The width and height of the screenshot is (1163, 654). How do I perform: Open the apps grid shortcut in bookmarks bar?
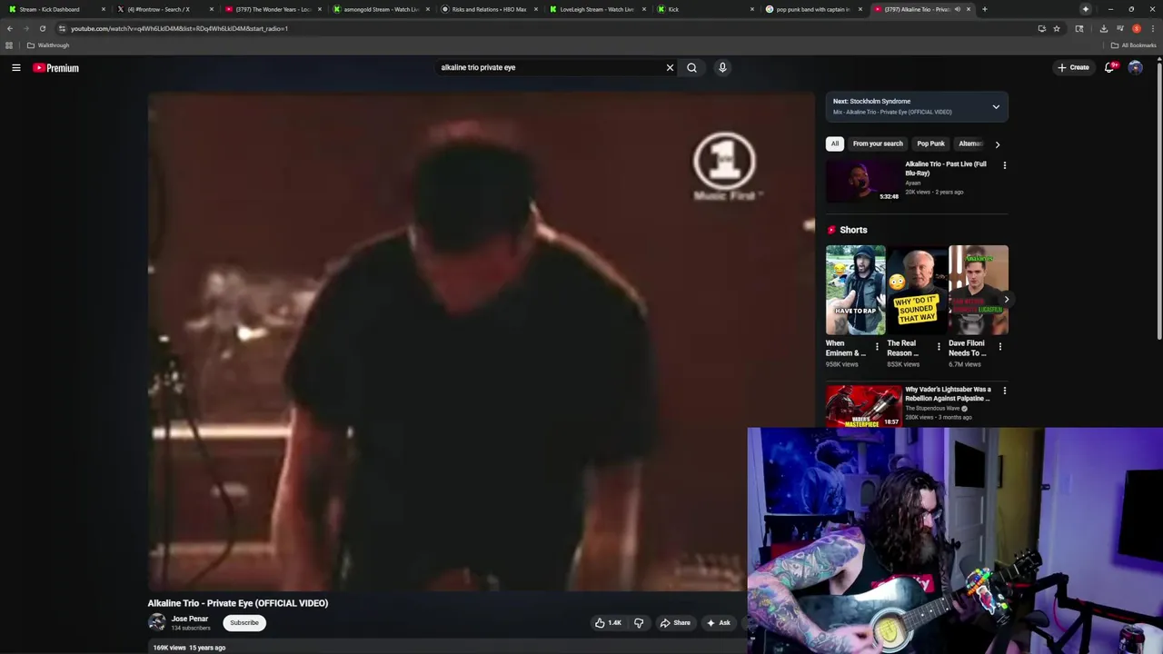(9, 45)
